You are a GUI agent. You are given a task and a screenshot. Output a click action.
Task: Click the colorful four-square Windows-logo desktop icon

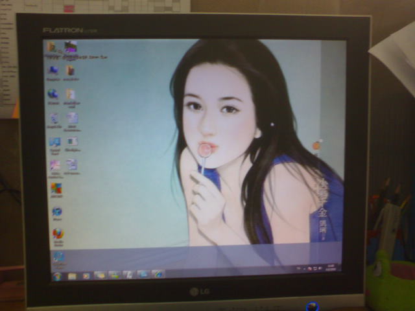[x=56, y=189]
